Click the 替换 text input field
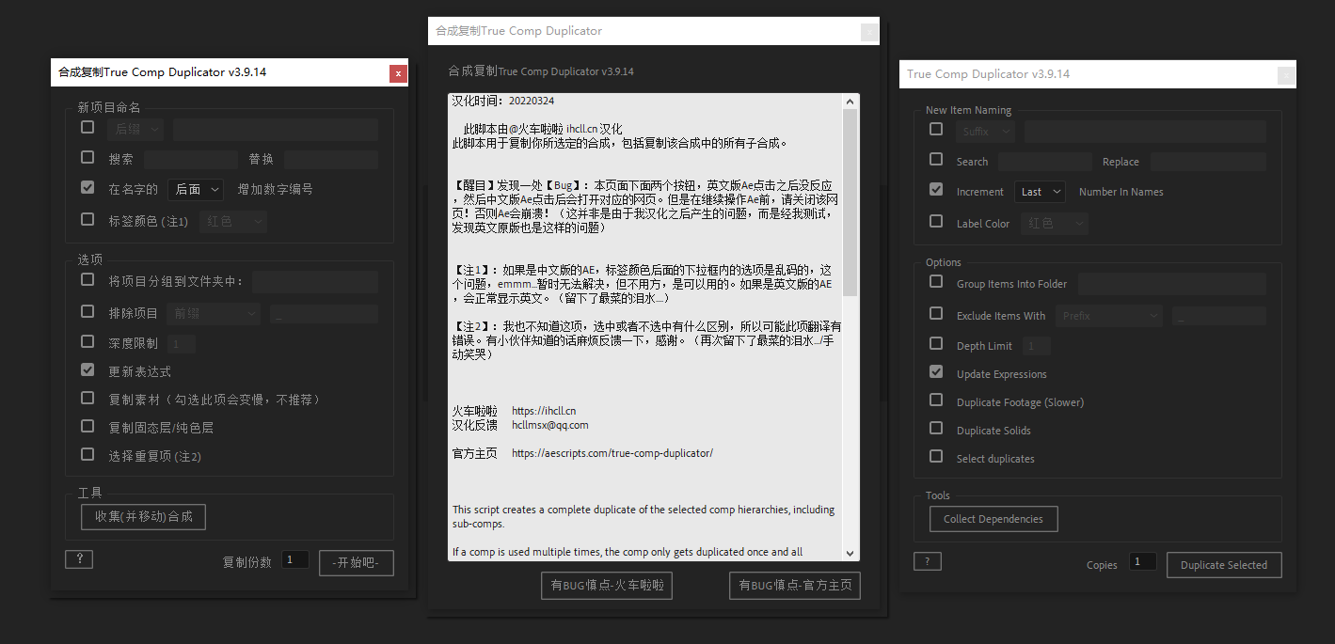1335x644 pixels. (x=331, y=159)
